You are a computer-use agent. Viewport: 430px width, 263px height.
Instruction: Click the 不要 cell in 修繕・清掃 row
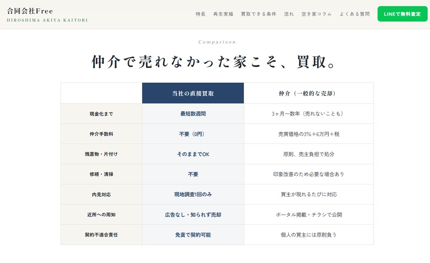[x=193, y=174]
